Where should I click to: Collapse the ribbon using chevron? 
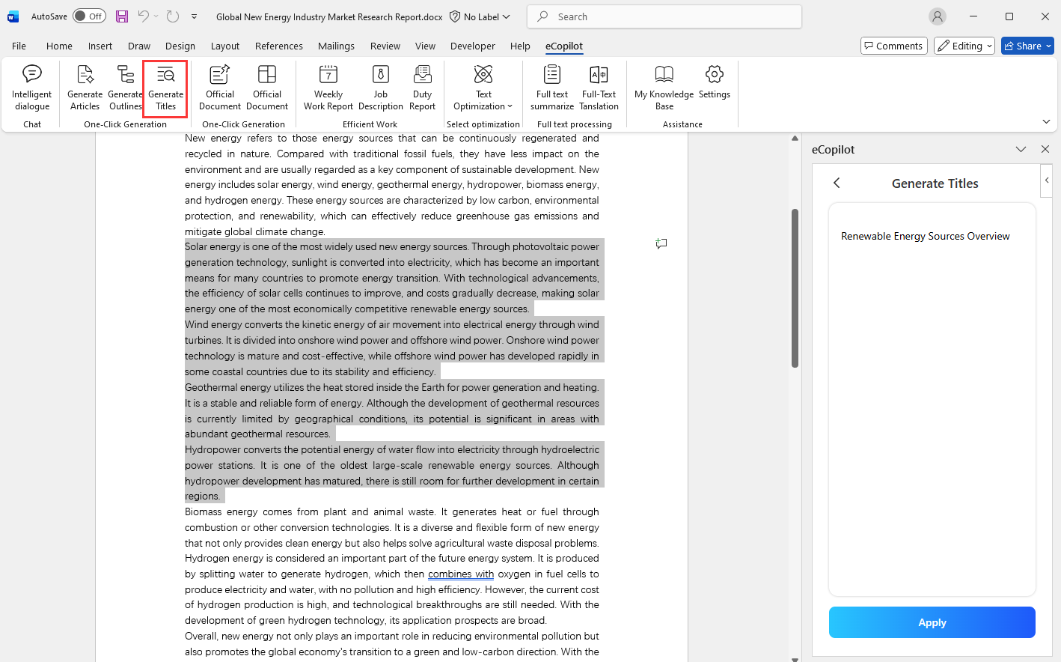pyautogui.click(x=1046, y=121)
